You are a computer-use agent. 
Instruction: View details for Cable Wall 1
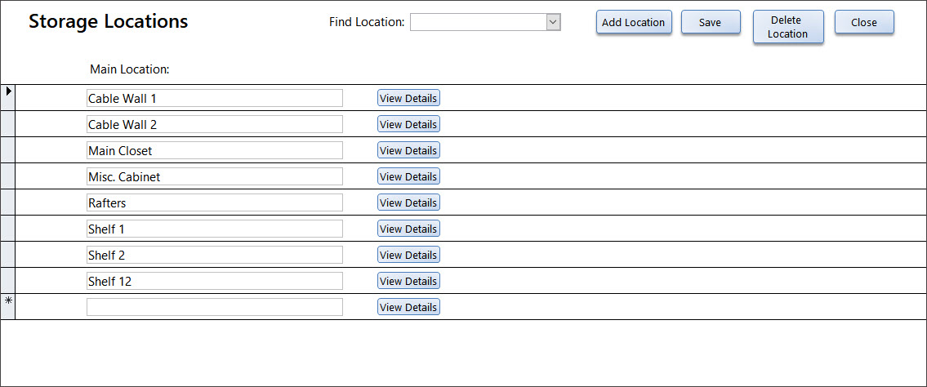408,98
